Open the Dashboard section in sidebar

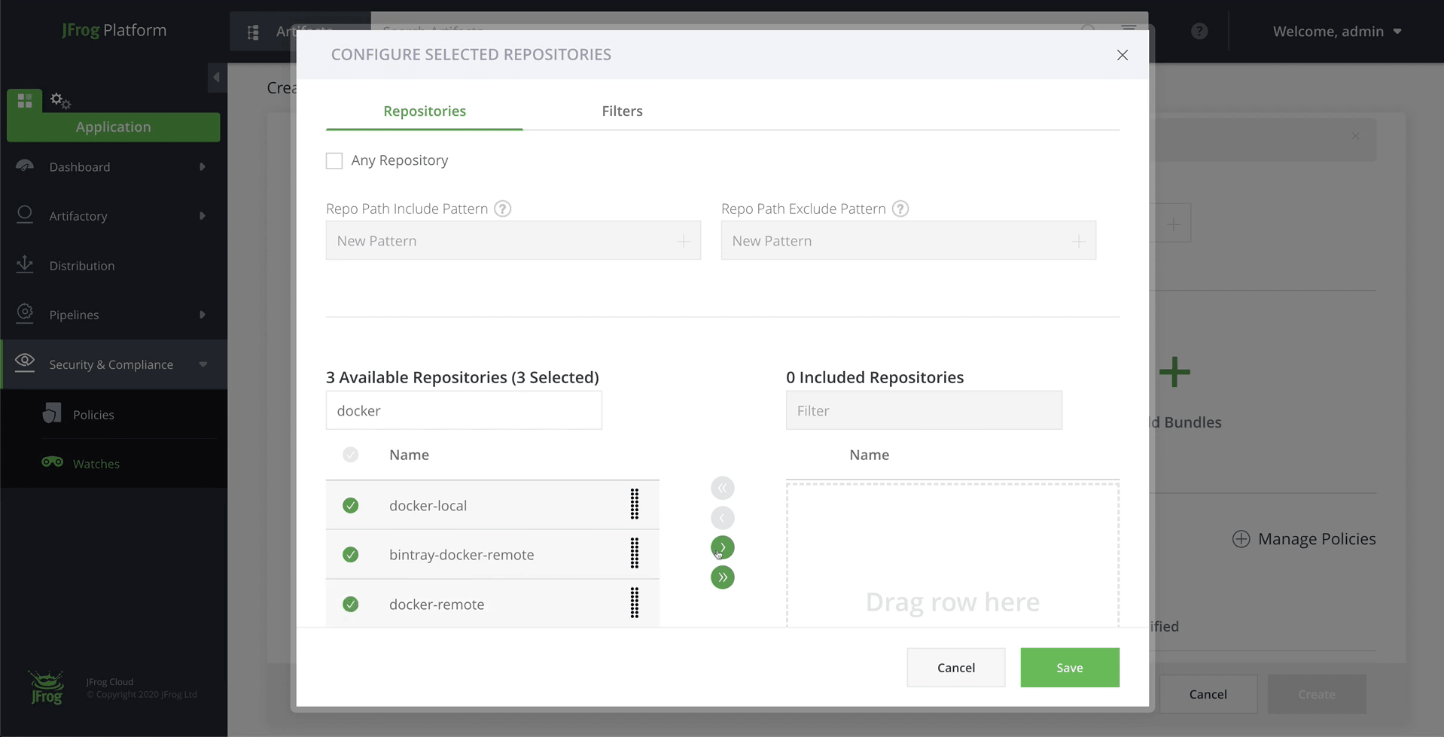pos(78,166)
